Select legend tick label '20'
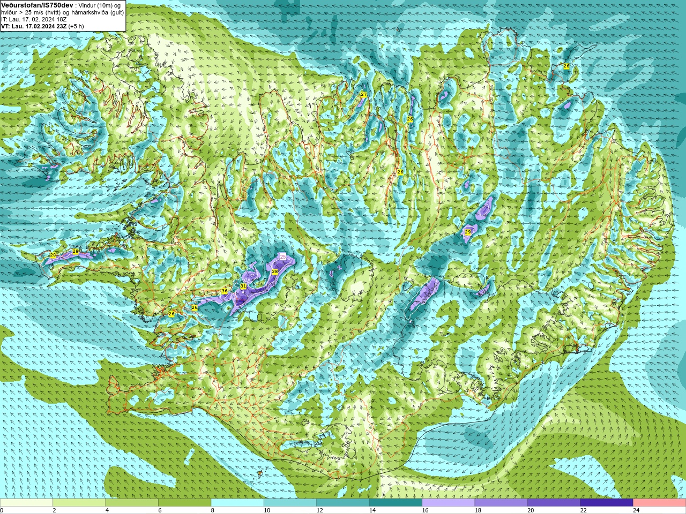Screen dimensions: 686x514 point(531,510)
